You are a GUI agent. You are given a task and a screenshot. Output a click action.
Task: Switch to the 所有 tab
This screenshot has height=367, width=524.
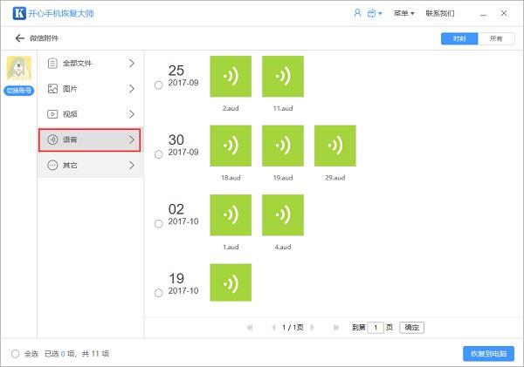[496, 38]
